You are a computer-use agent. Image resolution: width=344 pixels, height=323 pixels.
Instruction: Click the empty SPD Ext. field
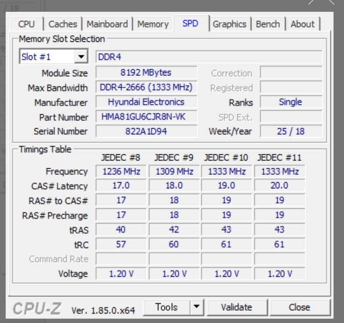click(291, 116)
